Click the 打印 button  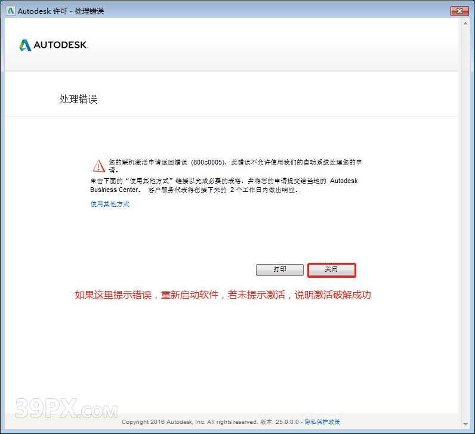click(280, 270)
